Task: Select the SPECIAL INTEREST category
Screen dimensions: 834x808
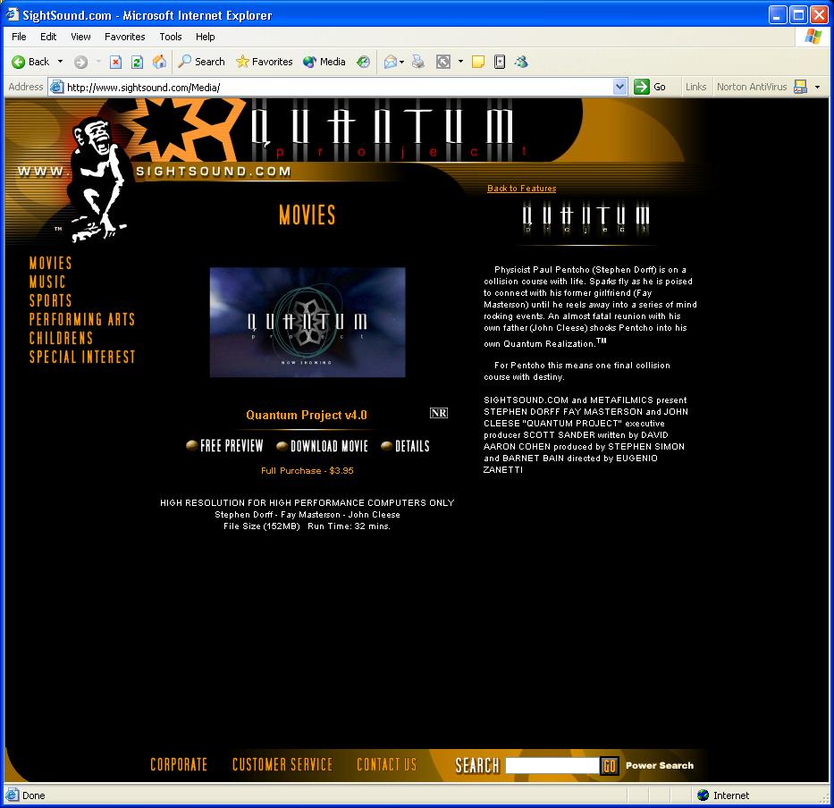Action: pos(82,357)
